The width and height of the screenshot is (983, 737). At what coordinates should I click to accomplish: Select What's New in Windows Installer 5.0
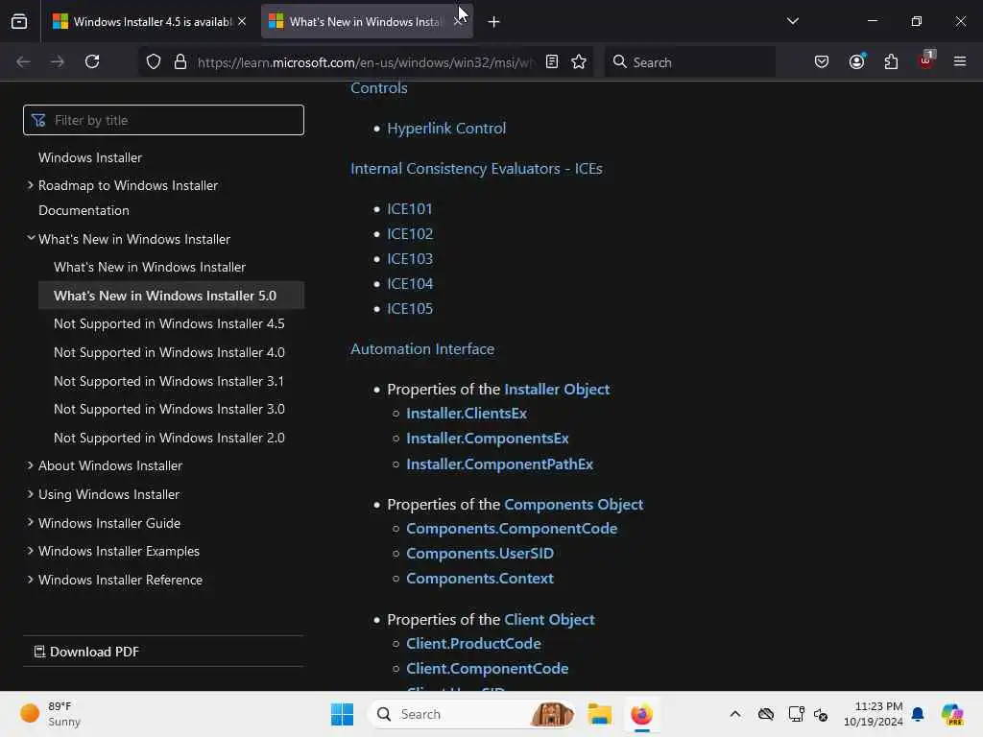[x=165, y=296]
